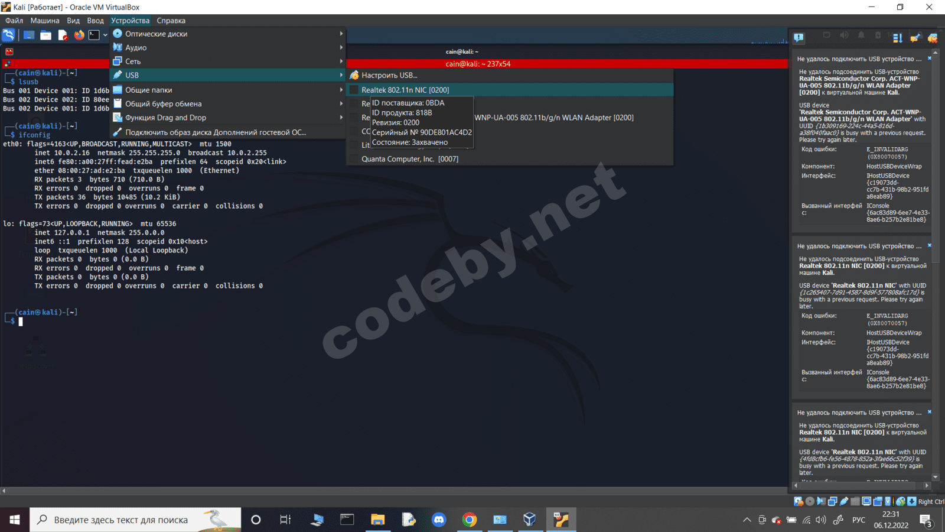Open File Explorer from the taskbar

tap(377, 520)
